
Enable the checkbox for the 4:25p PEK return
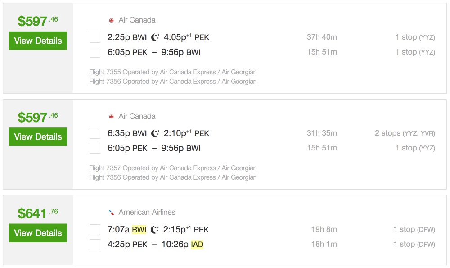point(95,245)
